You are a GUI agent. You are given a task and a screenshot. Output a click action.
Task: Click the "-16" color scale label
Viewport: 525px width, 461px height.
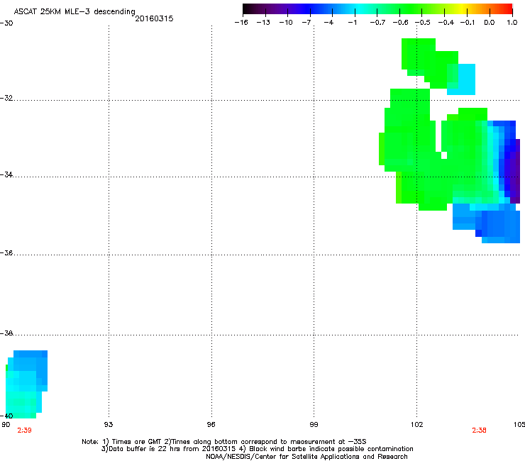point(241,23)
